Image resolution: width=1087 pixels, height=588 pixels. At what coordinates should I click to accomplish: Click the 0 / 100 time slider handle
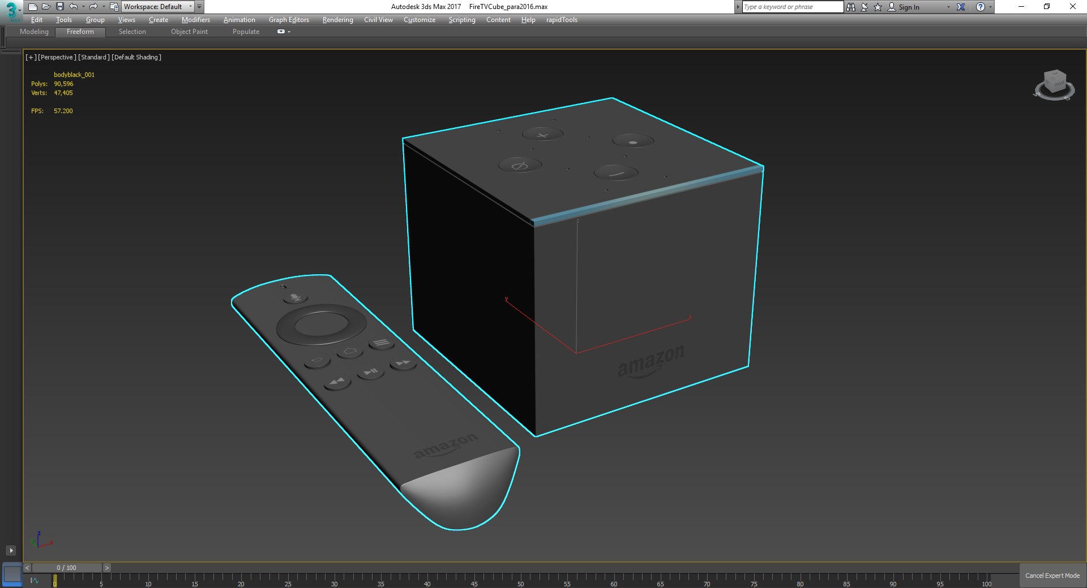(67, 568)
